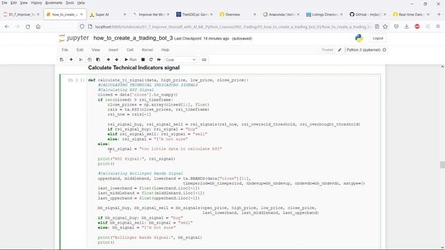Save the notebook with the floppy icon
This screenshot has height=250, width=445.
61,60
